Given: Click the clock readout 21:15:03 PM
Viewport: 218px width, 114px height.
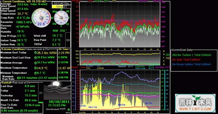Looking at the screenshot, I should click(57, 105).
